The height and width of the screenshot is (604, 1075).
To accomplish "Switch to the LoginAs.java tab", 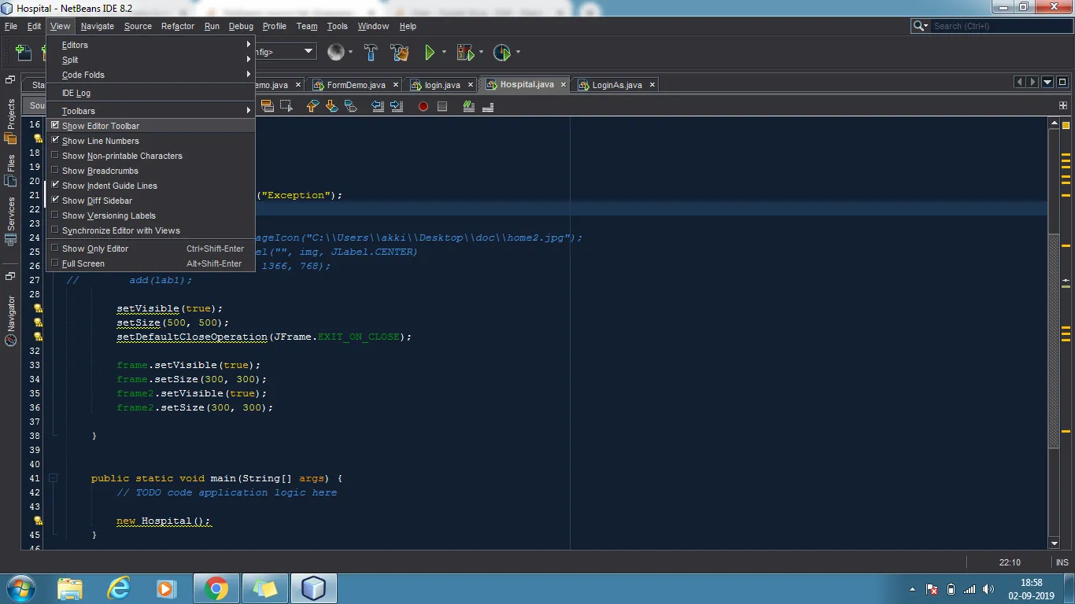I will point(617,85).
